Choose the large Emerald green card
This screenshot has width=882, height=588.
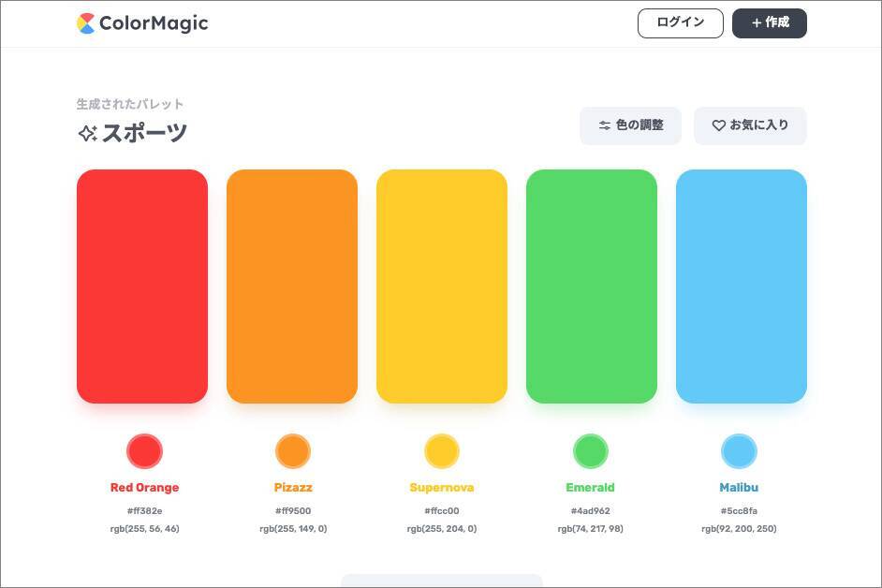tap(592, 286)
